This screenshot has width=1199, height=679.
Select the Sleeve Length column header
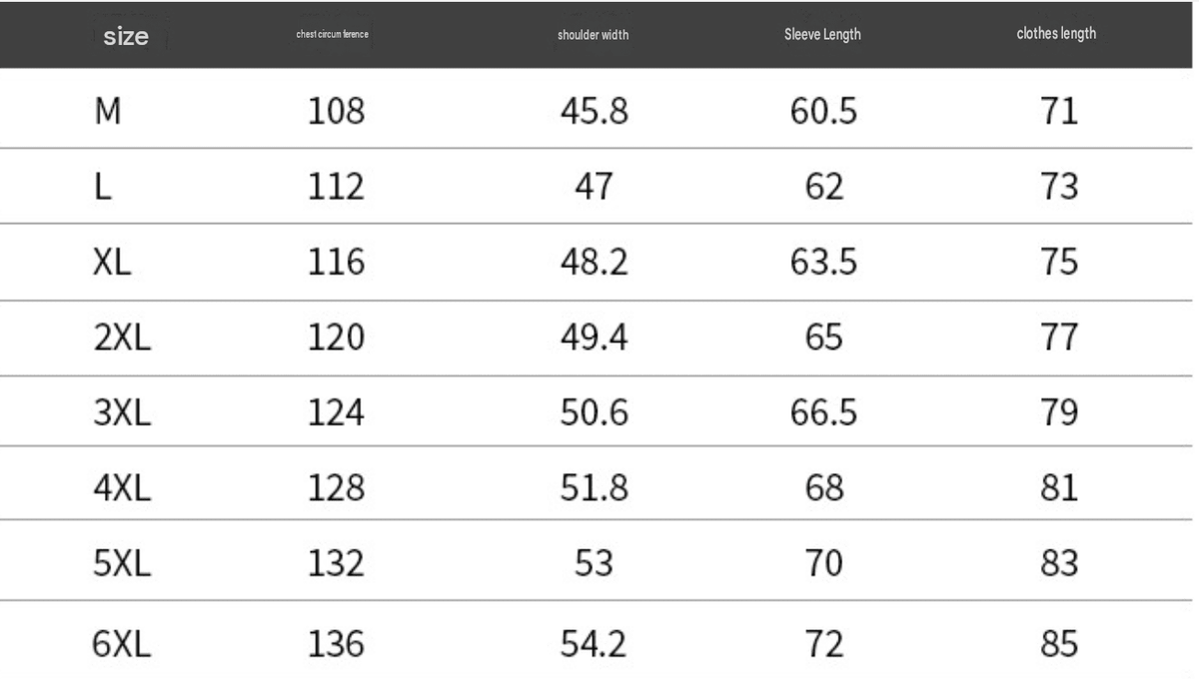point(822,35)
